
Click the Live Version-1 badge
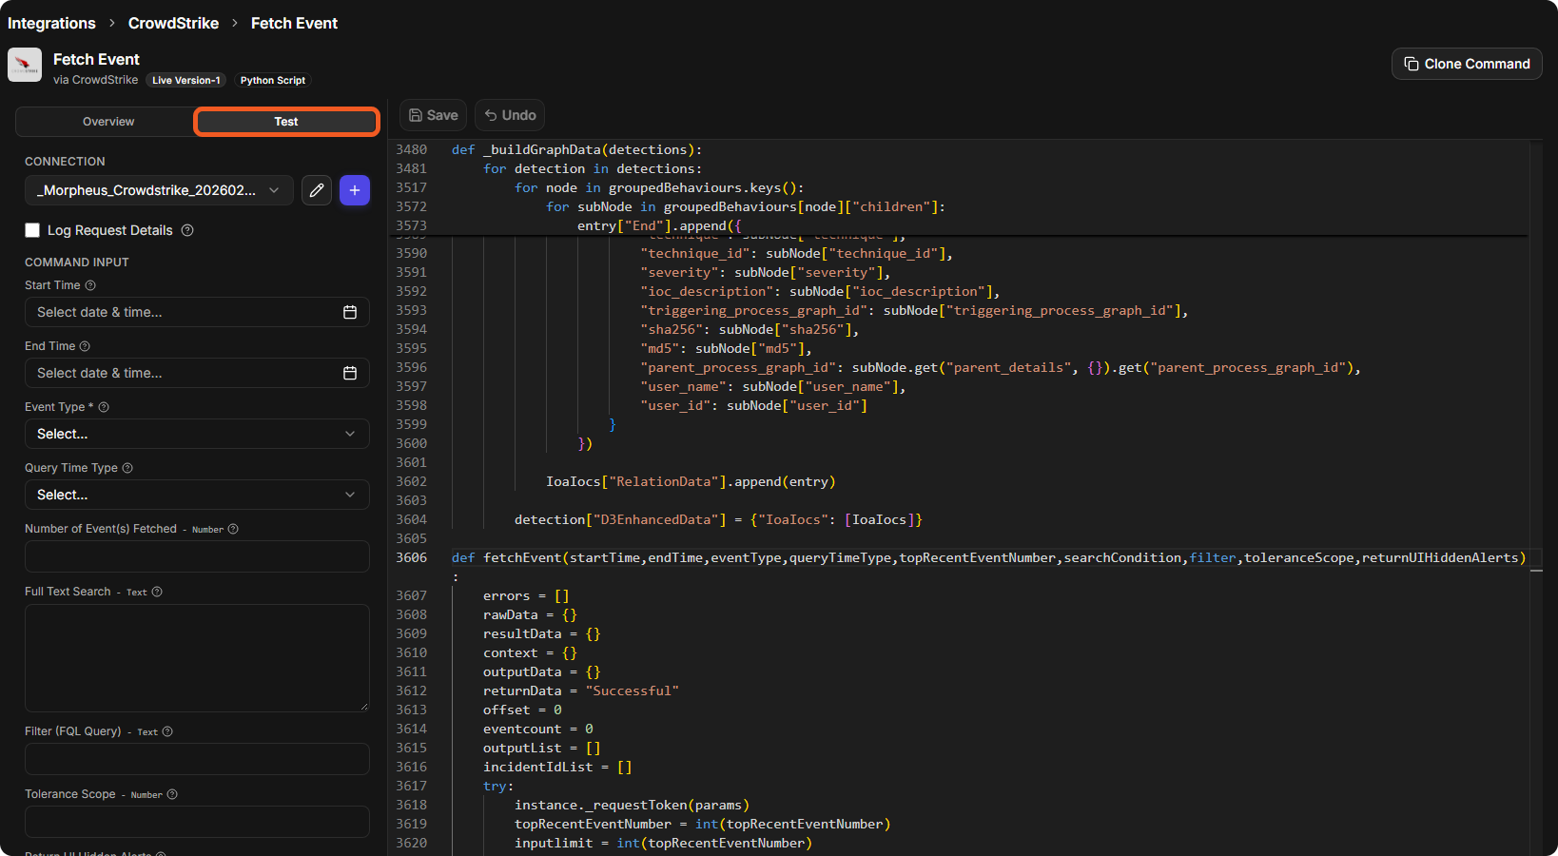[x=186, y=81]
